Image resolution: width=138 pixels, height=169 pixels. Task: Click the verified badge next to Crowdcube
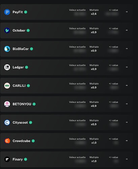click(x=33, y=141)
